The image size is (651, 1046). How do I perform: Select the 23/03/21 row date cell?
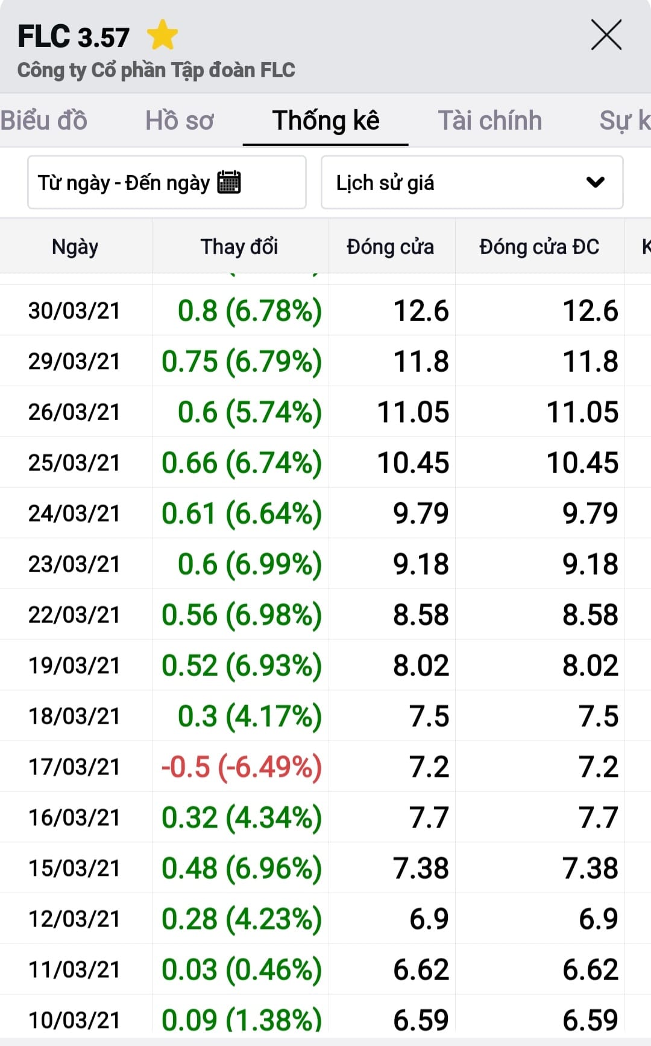[74, 564]
